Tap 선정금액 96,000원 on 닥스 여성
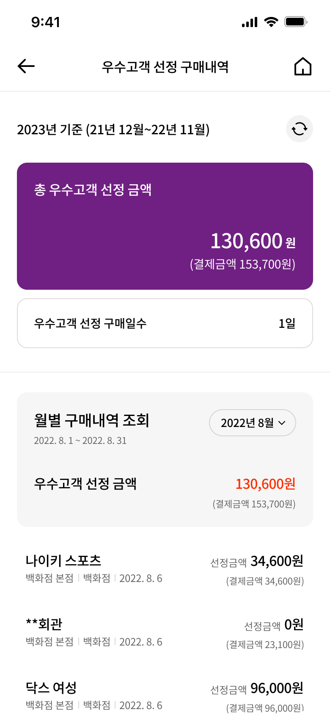Image resolution: width=330 pixels, height=715 pixels. point(257,689)
